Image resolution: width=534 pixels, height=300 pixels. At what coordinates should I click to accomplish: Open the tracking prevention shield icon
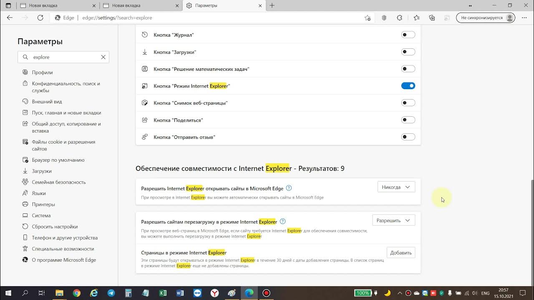click(384, 18)
